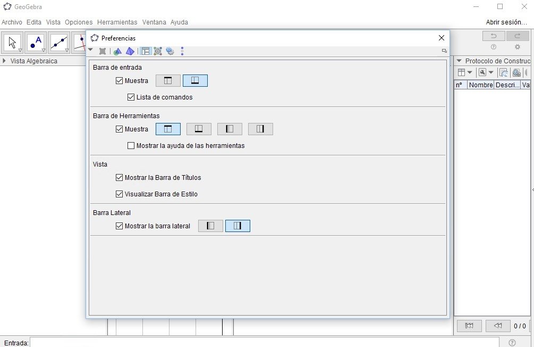
Task: Open the Preferences toolbar dropdown arrow
Action: coord(90,50)
